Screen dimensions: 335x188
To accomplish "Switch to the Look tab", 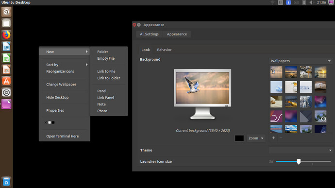I will click(x=146, y=50).
